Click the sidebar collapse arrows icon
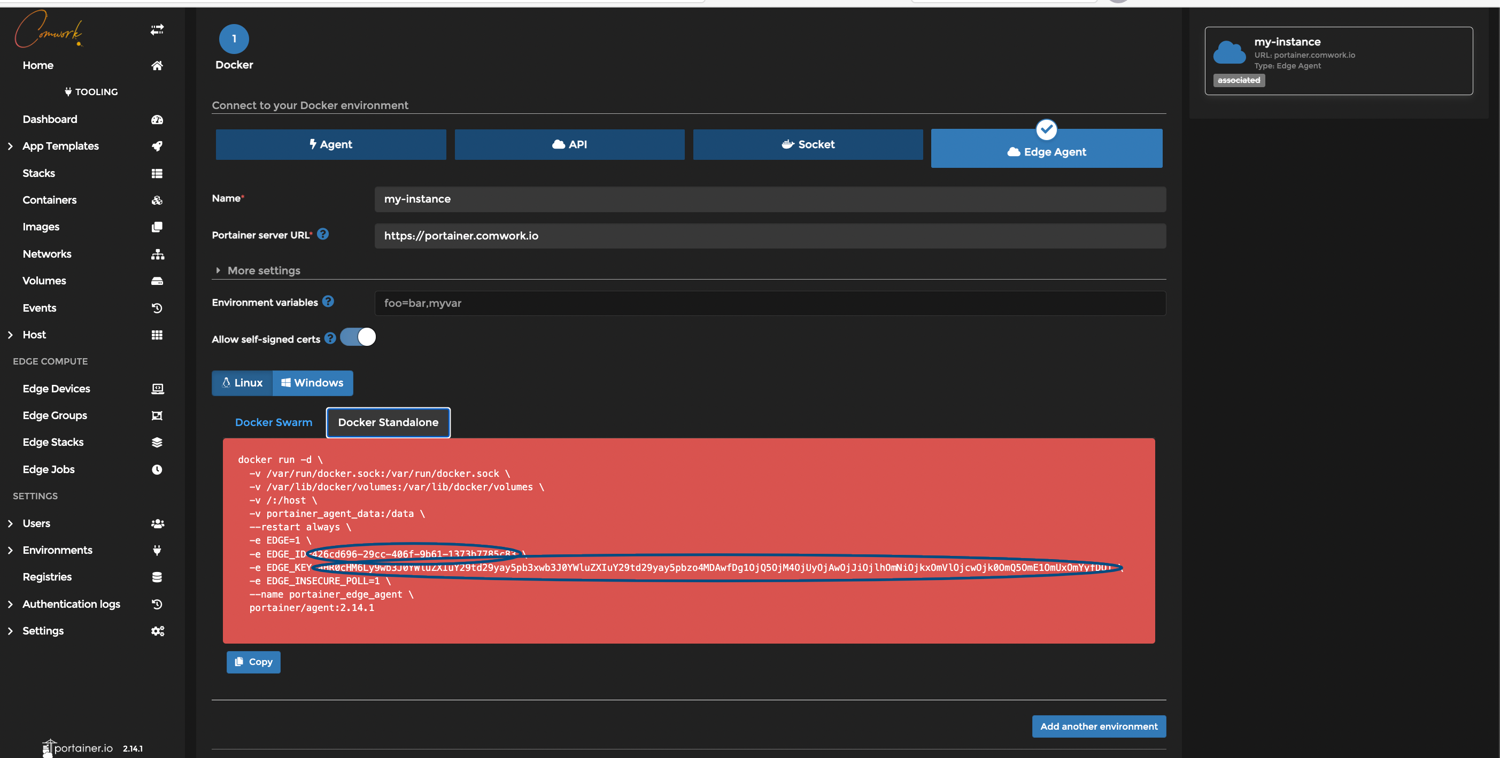This screenshot has height=758, width=1500. pyautogui.click(x=157, y=30)
